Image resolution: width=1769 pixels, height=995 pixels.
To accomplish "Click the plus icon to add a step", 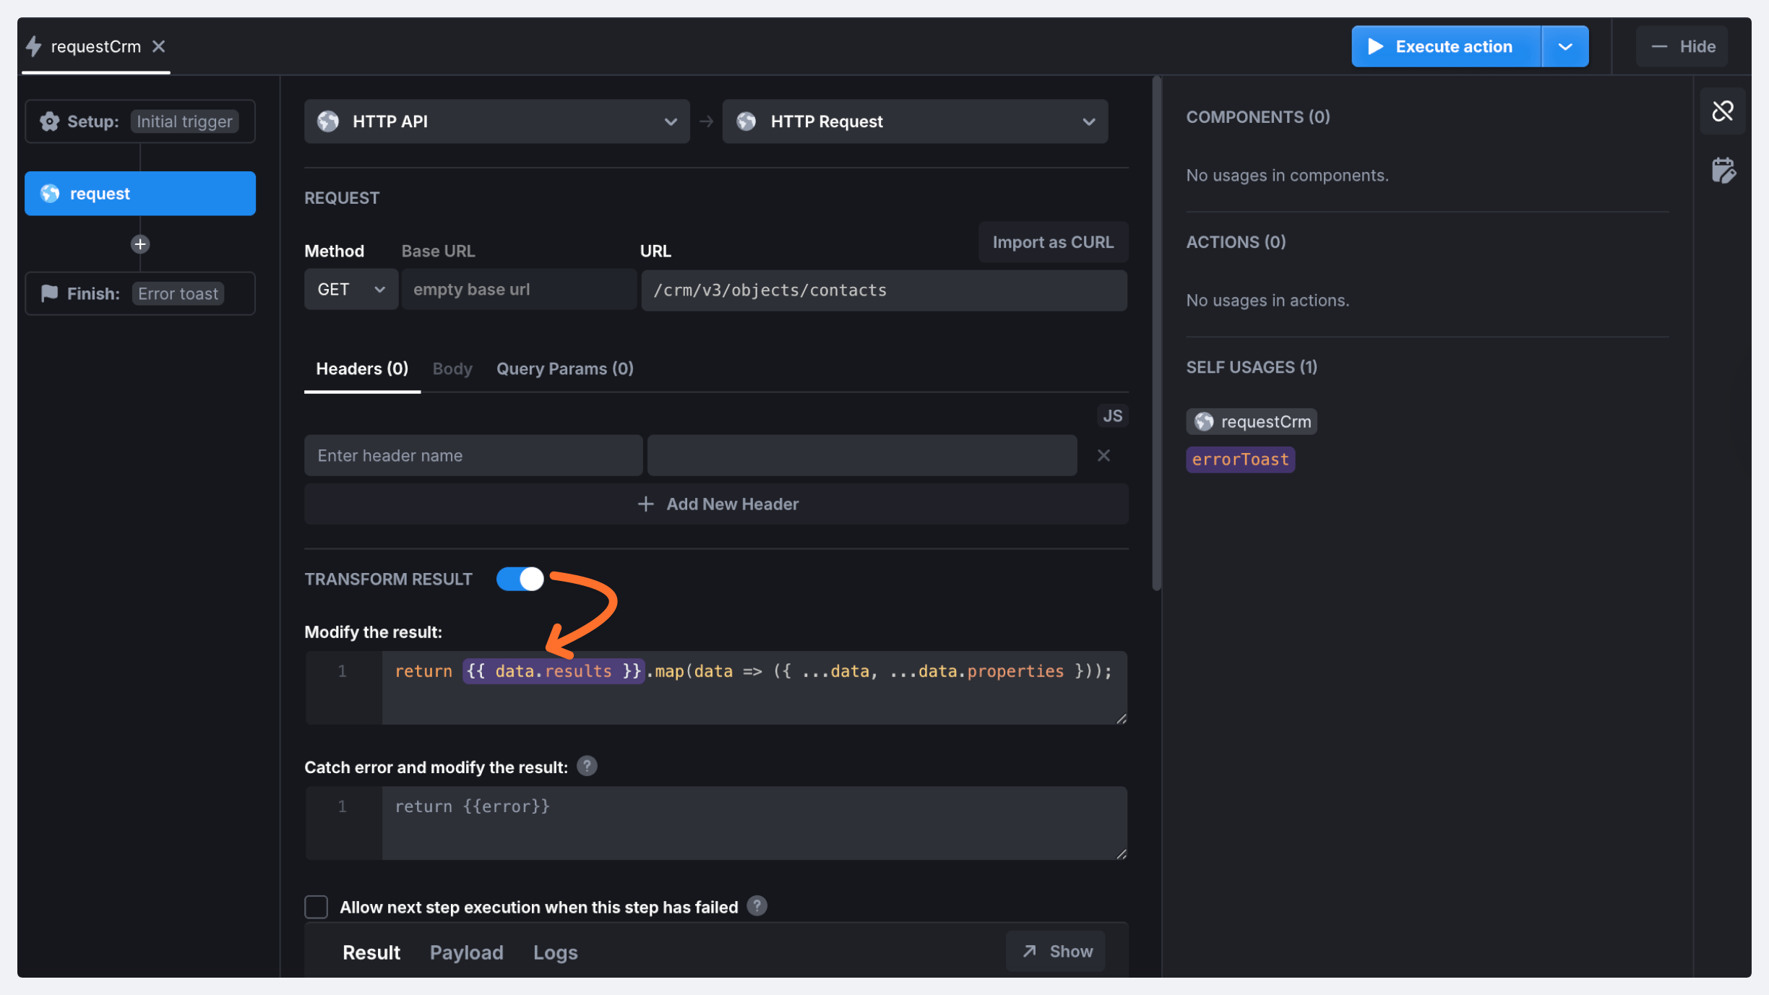I will point(140,244).
